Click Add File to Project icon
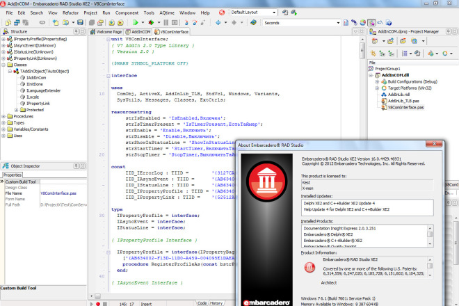Image resolution: width=459 pixels, height=306 pixels. pyautogui.click(x=111, y=22)
